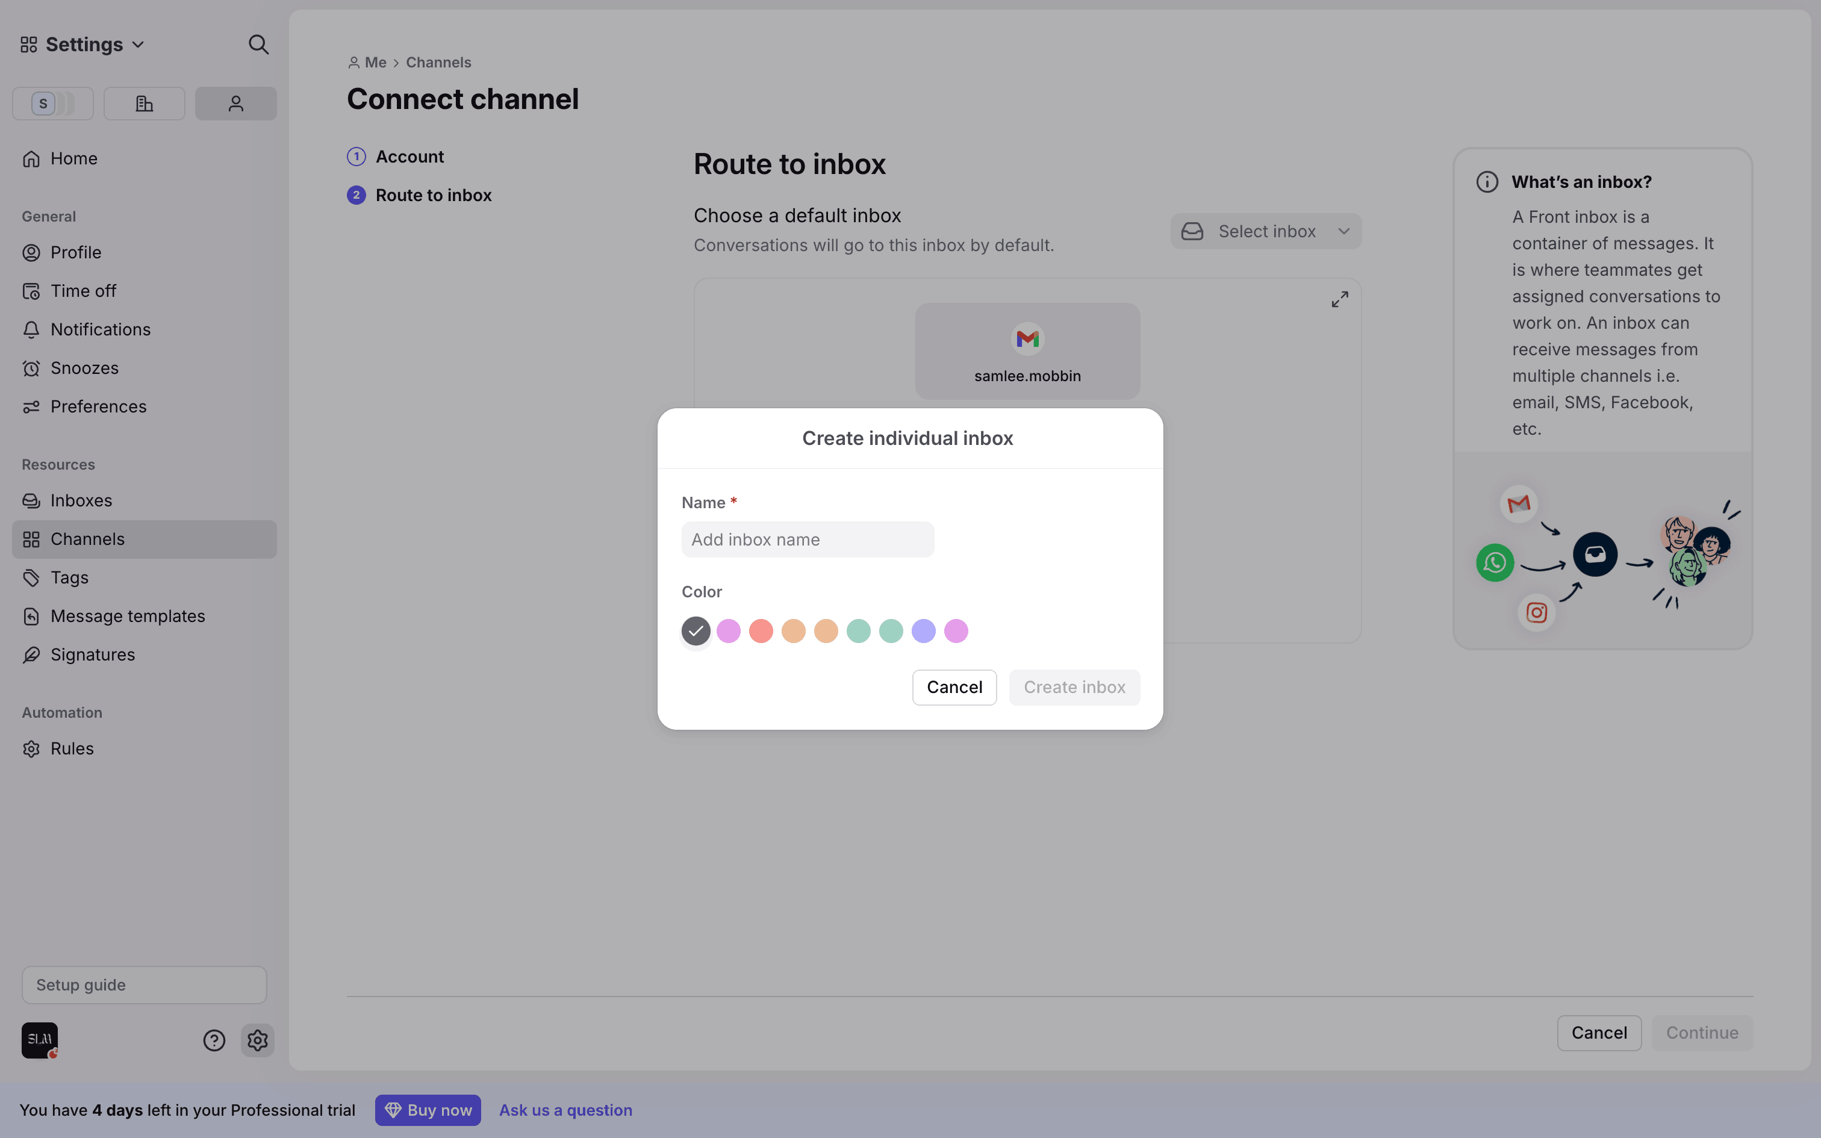Open the Select inbox dropdown

click(1266, 231)
